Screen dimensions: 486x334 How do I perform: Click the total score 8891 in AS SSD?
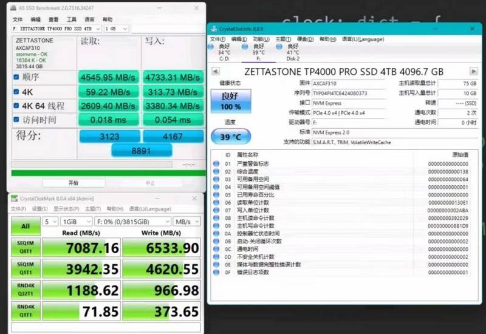tap(142, 151)
